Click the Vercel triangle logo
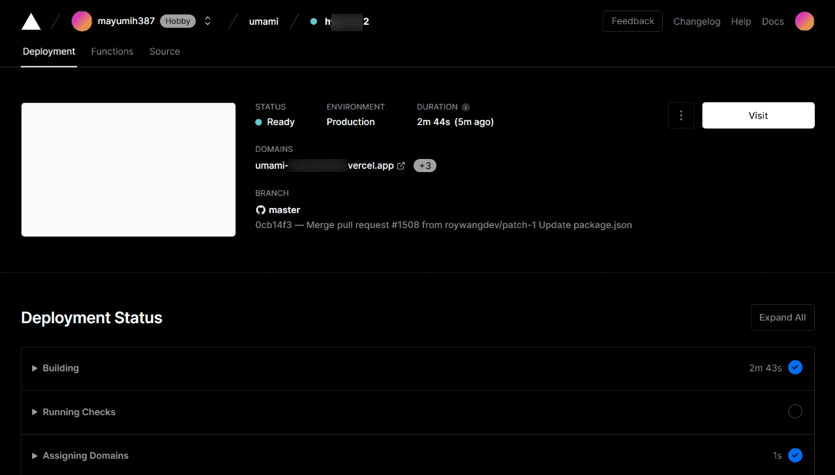This screenshot has width=835, height=475. [x=31, y=22]
